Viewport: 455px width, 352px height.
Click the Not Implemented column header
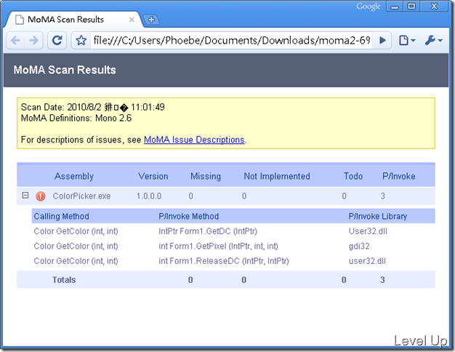pos(277,176)
